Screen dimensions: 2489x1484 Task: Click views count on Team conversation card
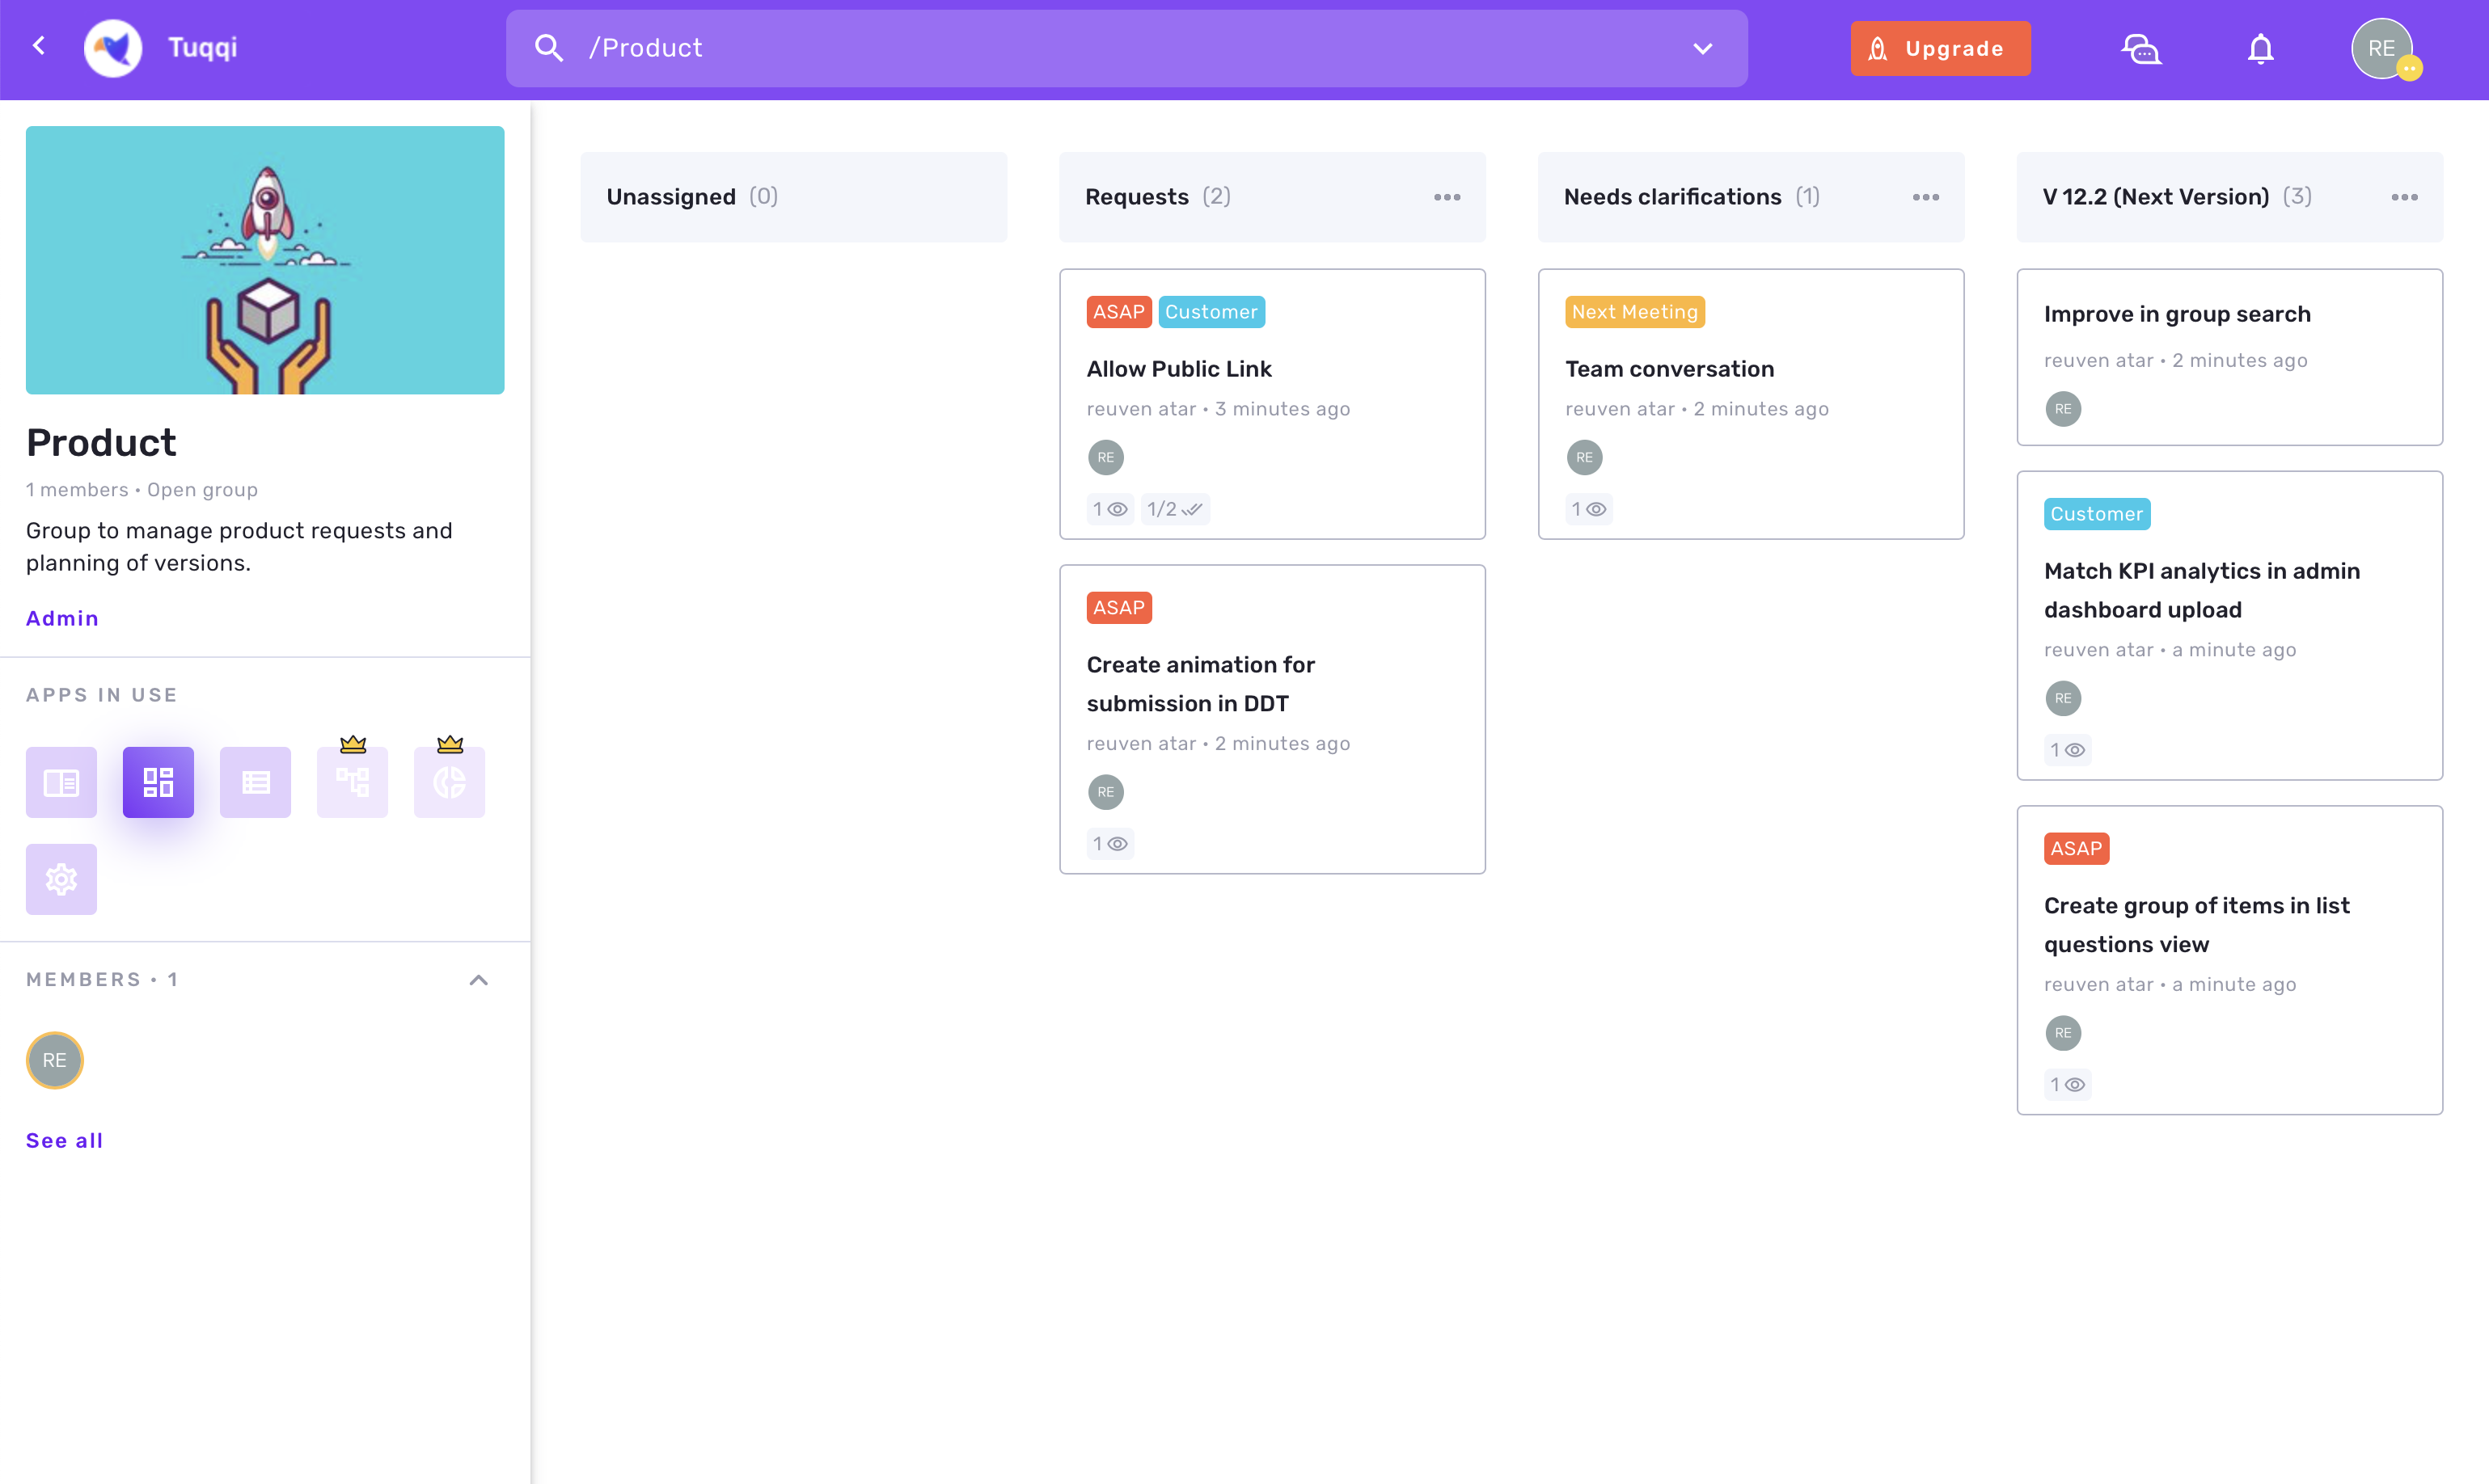1589,509
